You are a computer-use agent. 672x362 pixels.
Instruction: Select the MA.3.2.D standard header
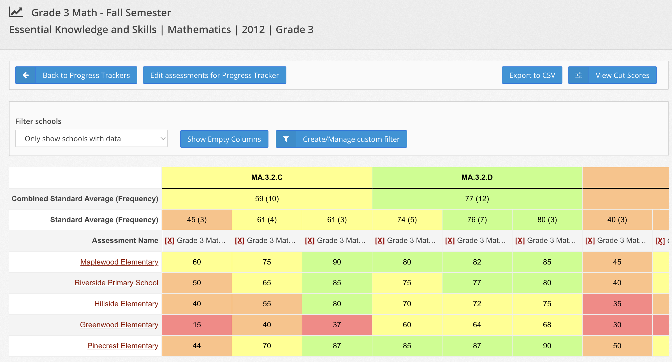pos(477,177)
